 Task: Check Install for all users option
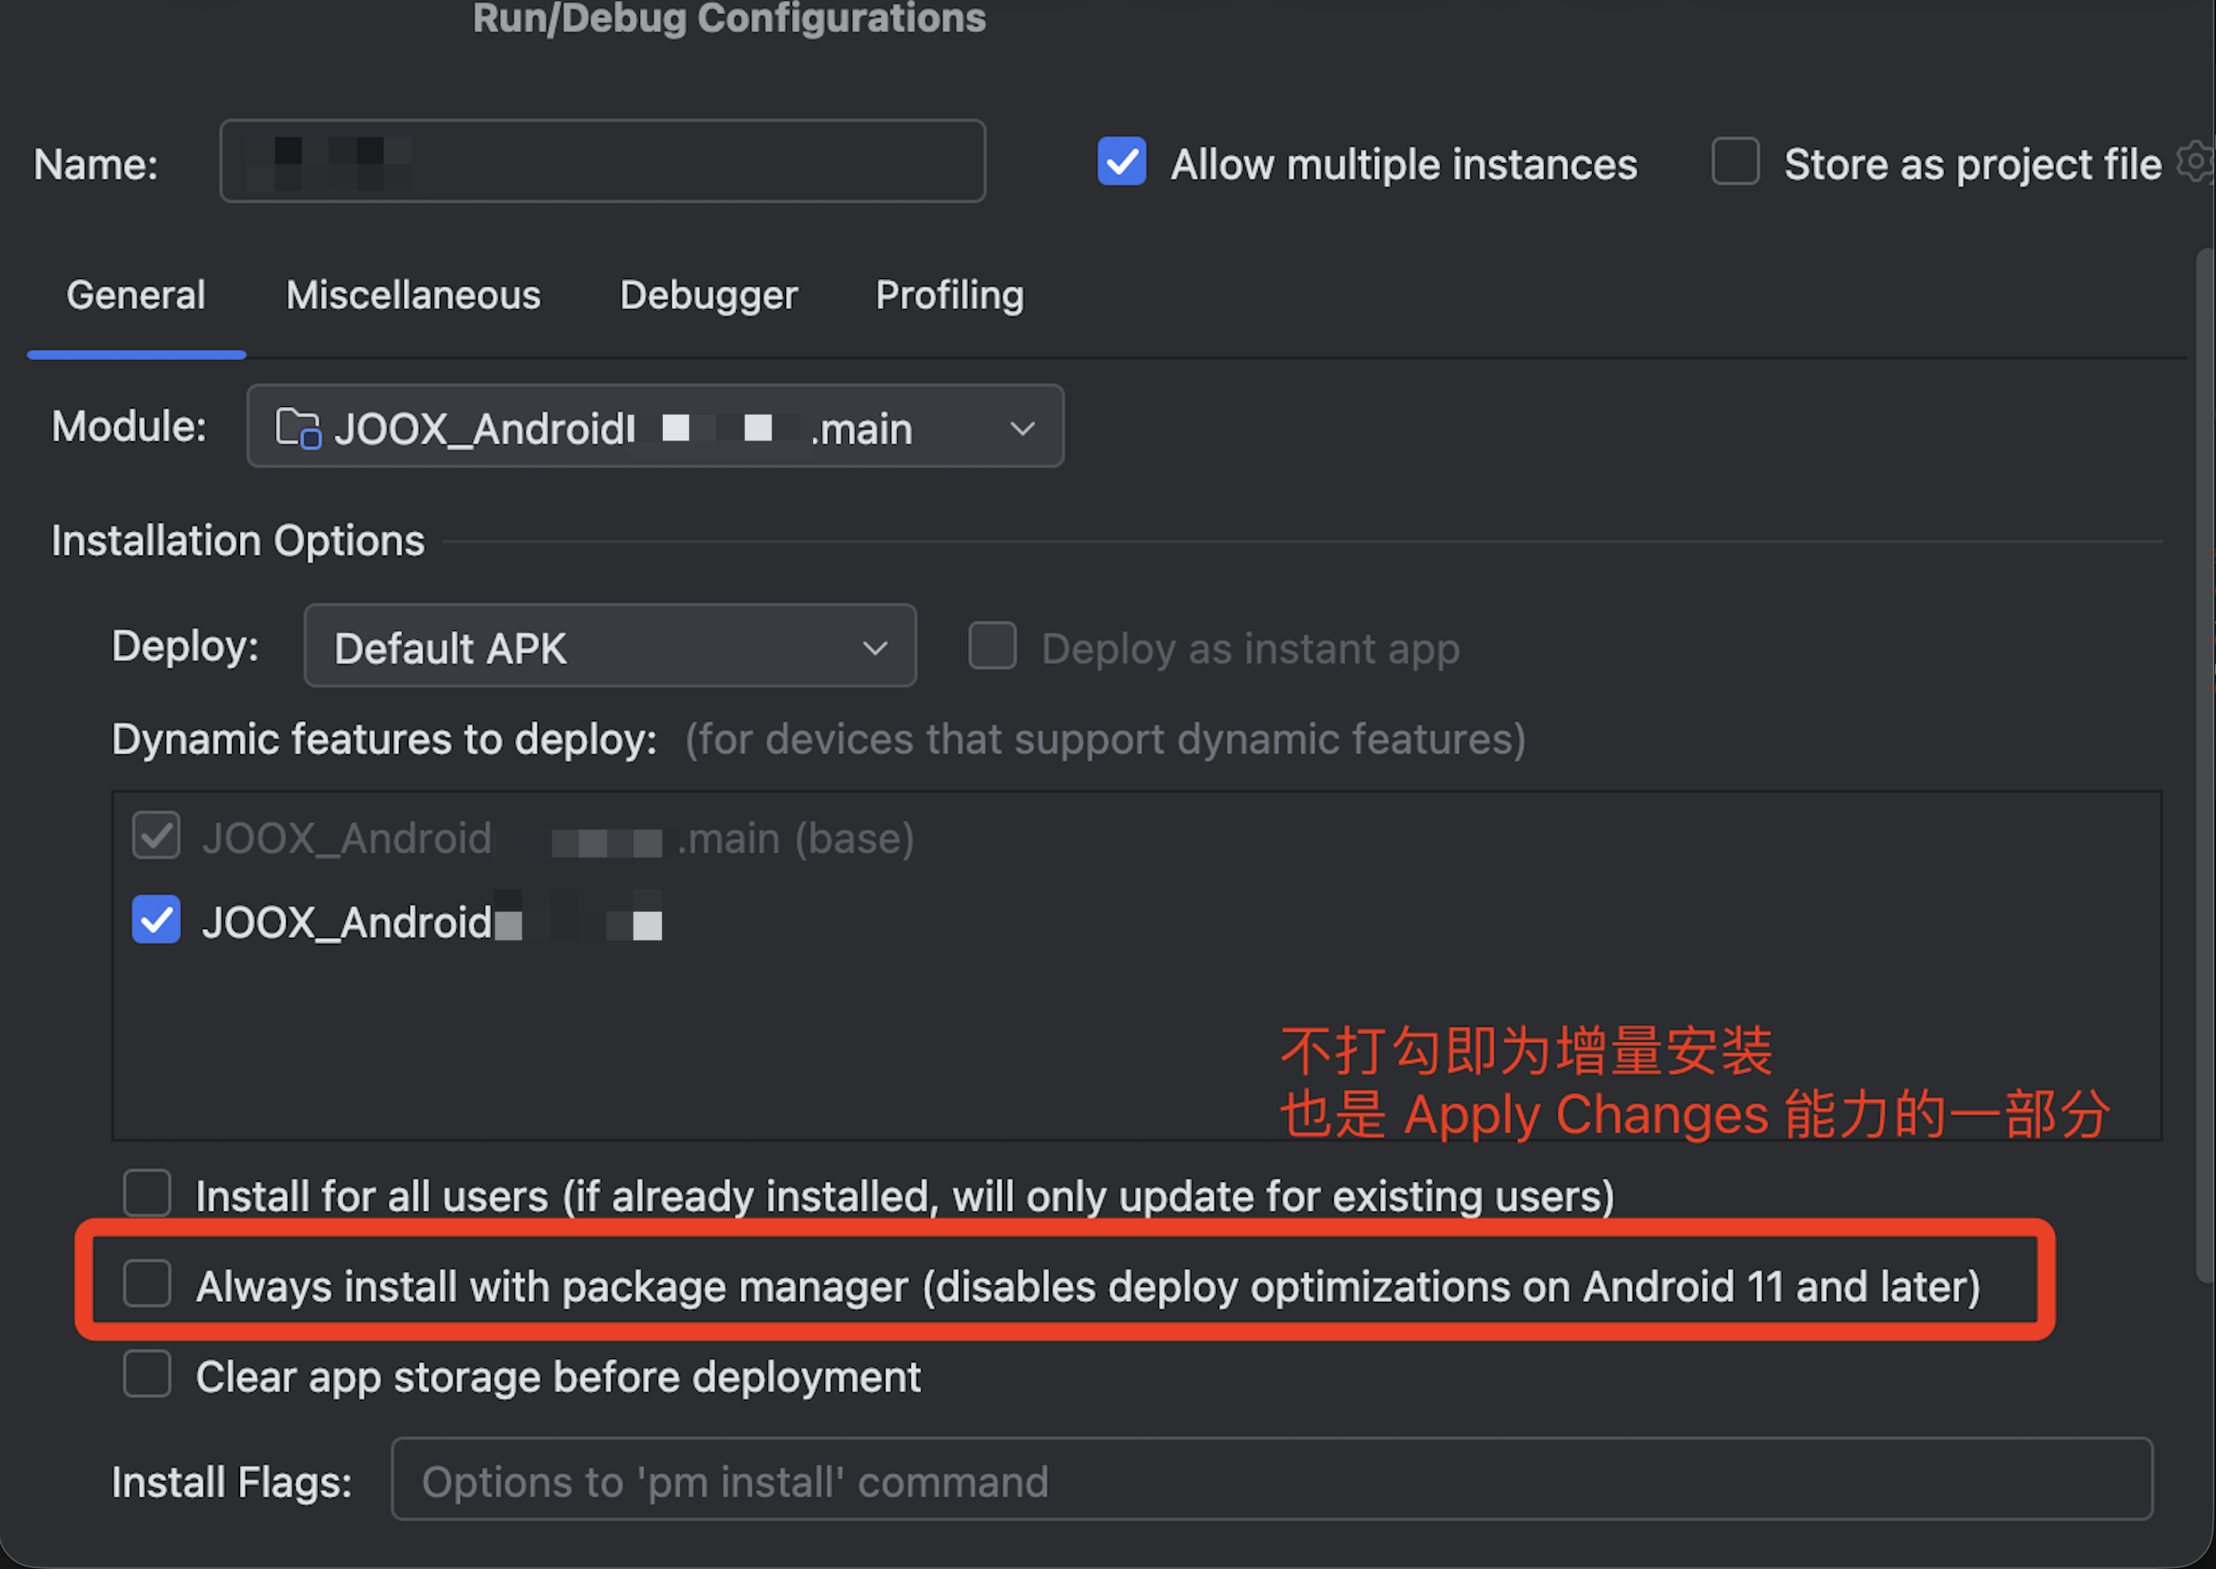pyautogui.click(x=147, y=1193)
